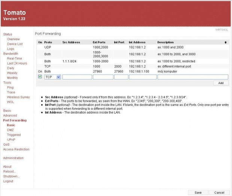232x196 pixels.
Task: Focus the Src Address input field
Action: coord(77,77)
